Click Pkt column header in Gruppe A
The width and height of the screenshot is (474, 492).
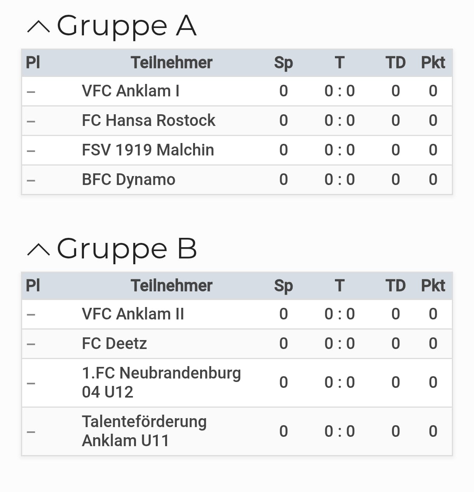433,63
